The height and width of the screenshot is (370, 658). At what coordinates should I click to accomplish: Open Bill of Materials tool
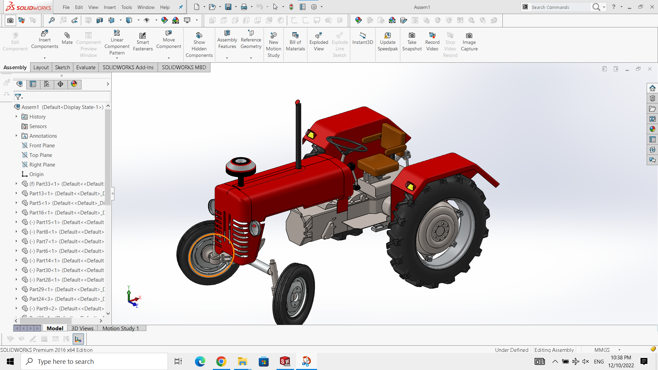pos(295,41)
